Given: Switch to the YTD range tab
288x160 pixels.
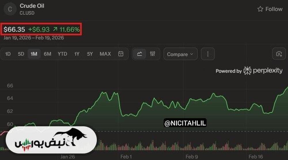Looking at the screenshot, I should [62, 54].
